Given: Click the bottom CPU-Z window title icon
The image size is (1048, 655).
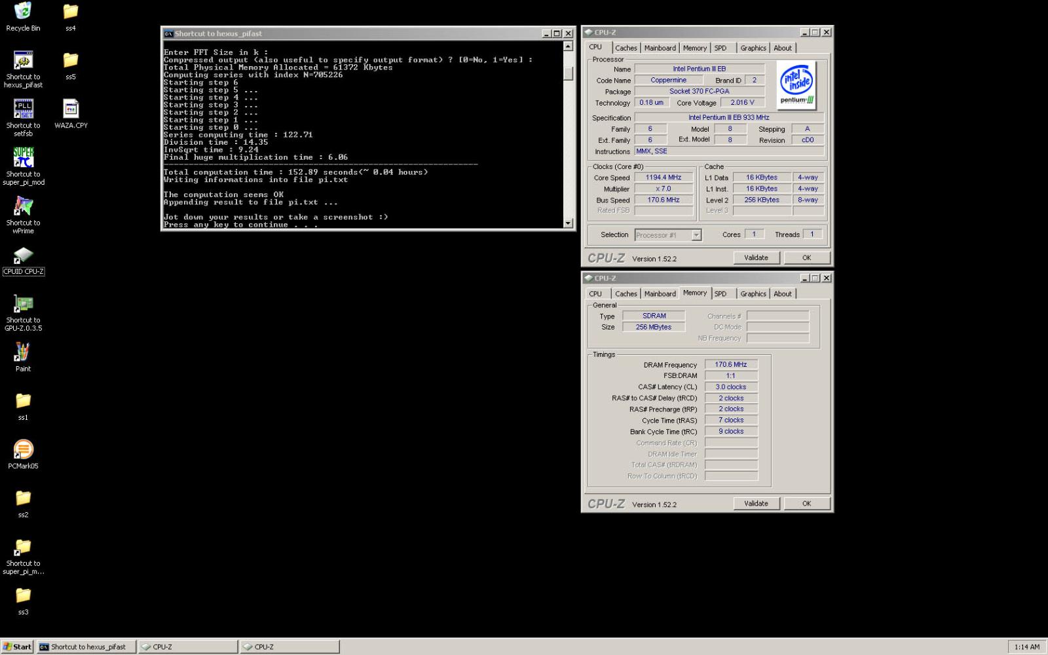Looking at the screenshot, I should pos(588,278).
